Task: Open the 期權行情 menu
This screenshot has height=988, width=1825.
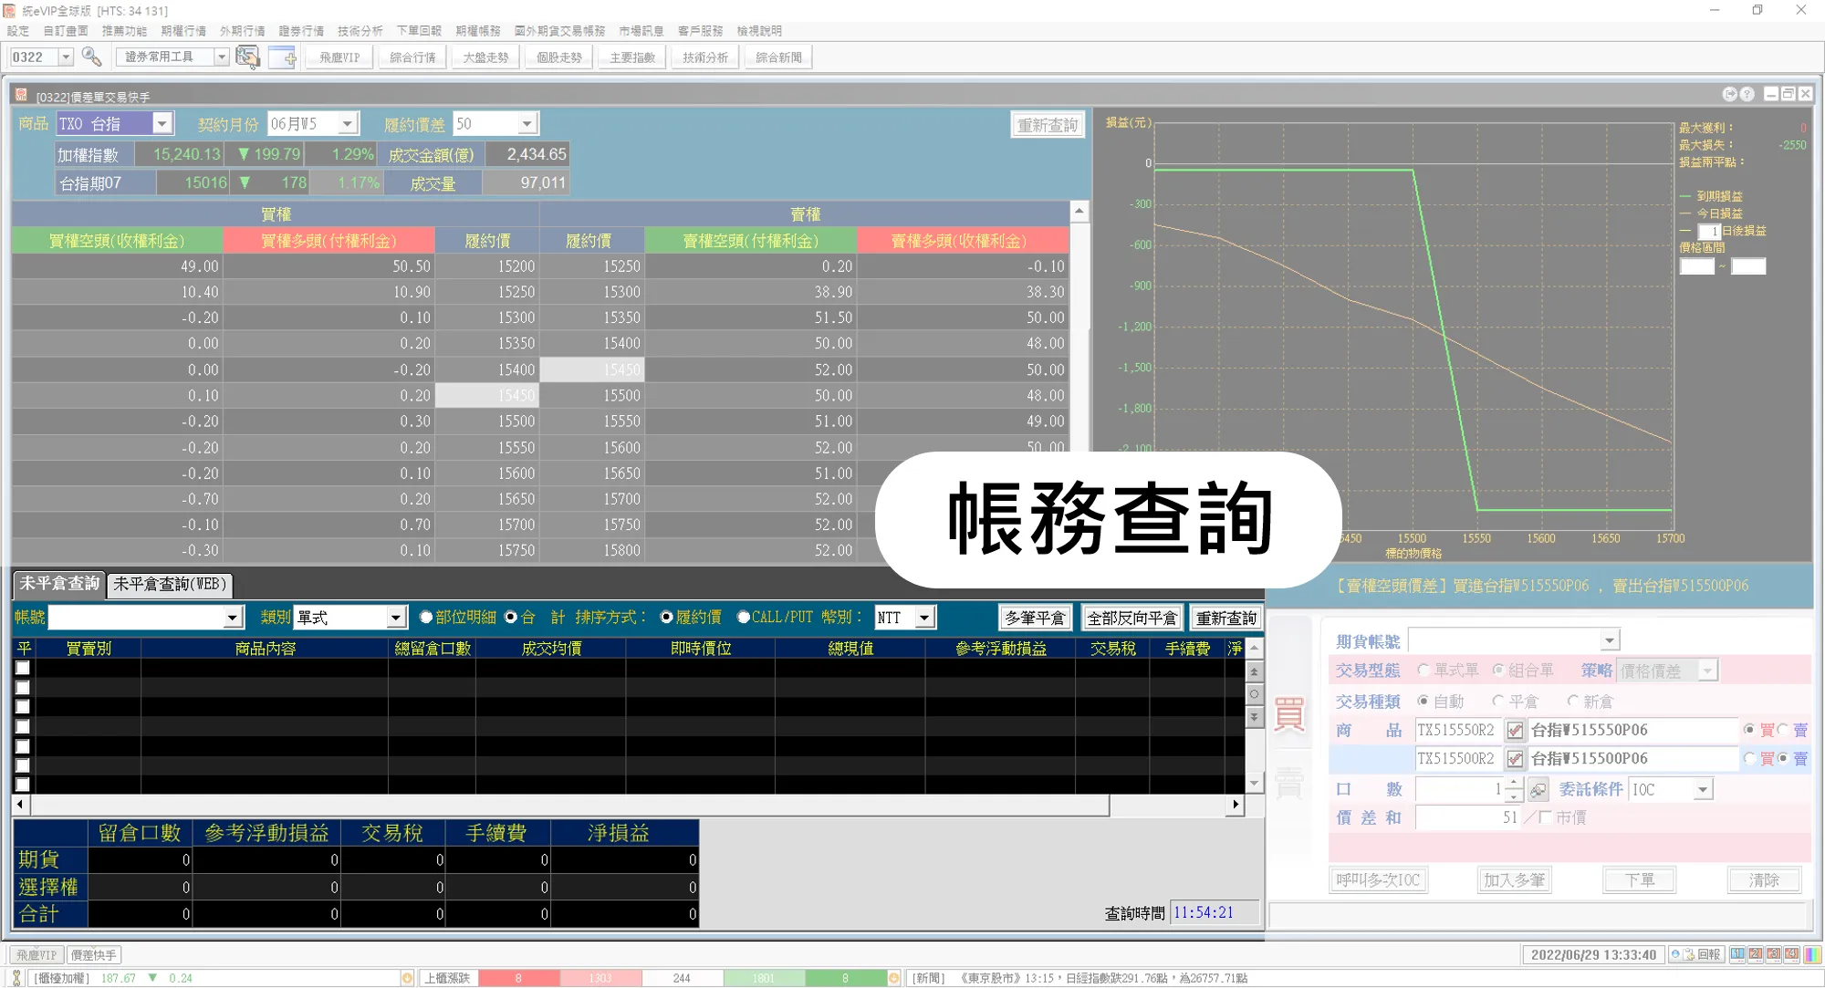Action: [183, 31]
